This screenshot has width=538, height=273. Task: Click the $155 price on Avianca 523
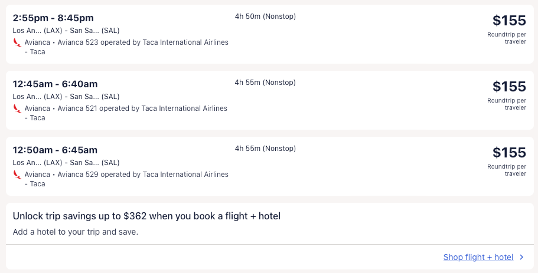509,21
